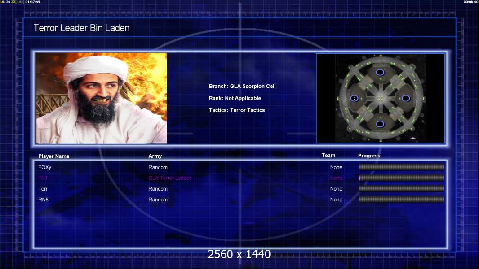Click the general portrait image

(x=102, y=98)
